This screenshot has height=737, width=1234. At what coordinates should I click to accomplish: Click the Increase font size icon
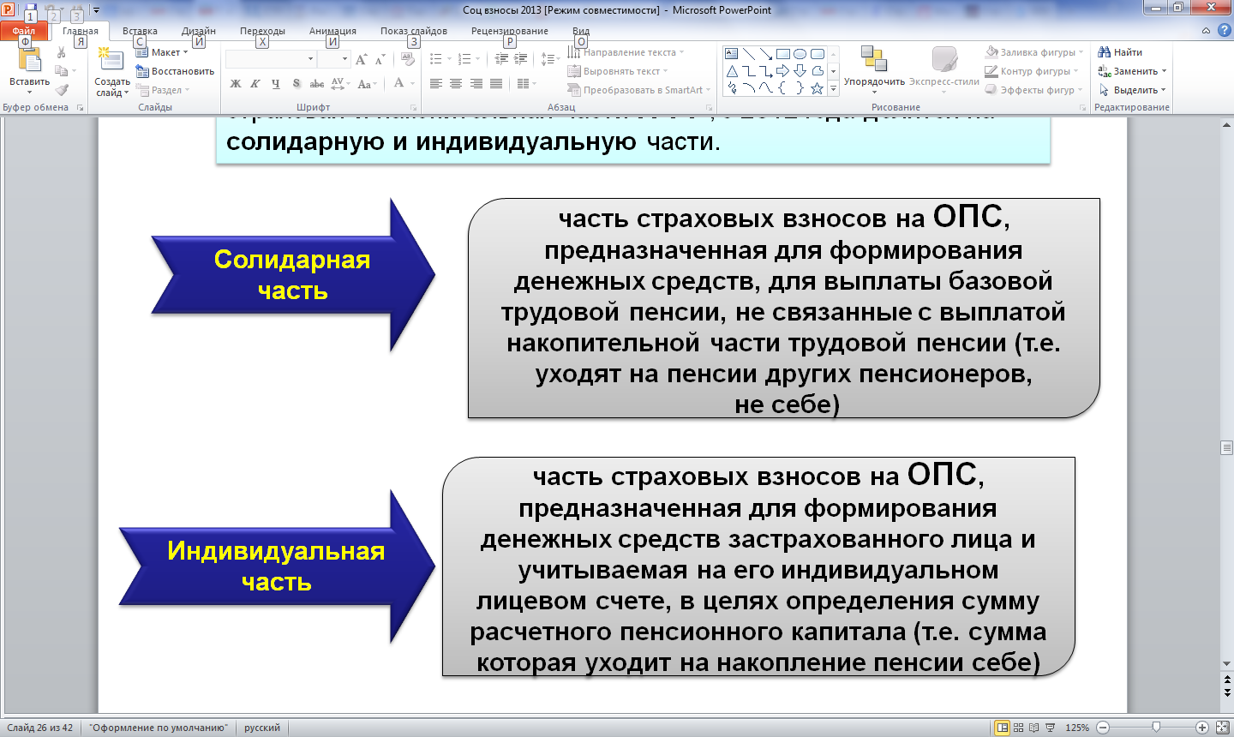[362, 59]
